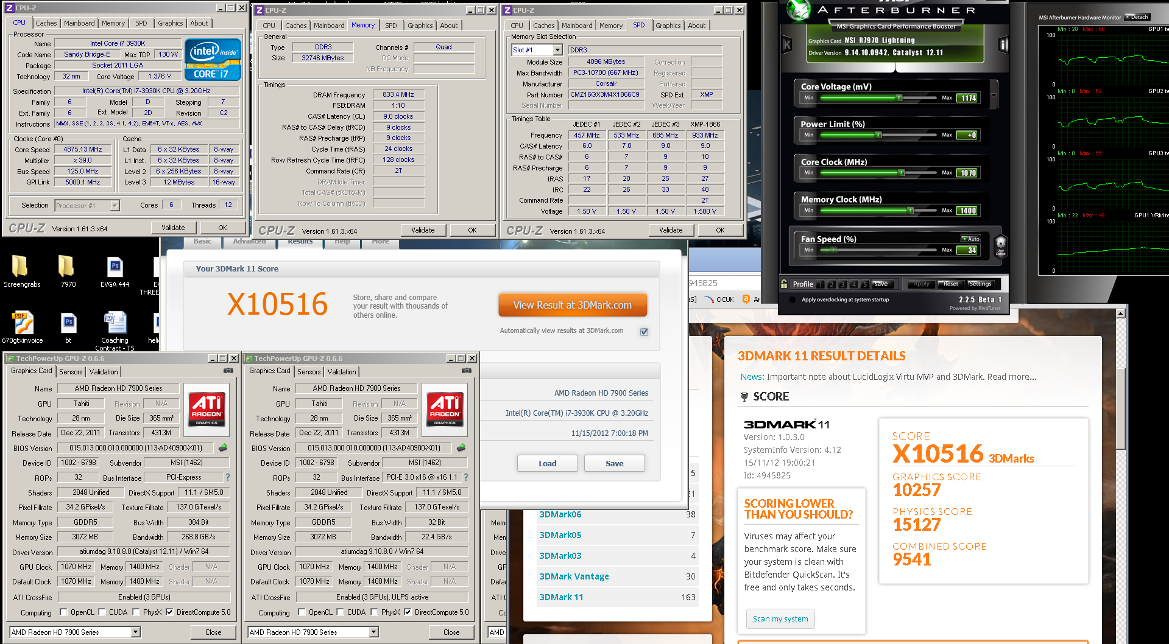Image resolution: width=1169 pixels, height=644 pixels.
Task: Click the Afterburner Settings button
Action: 980,284
